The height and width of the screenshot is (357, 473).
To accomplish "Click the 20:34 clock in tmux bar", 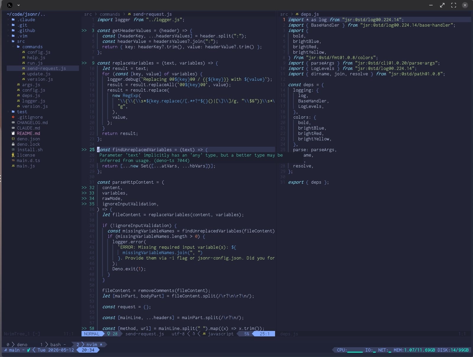I will [x=88, y=350].
